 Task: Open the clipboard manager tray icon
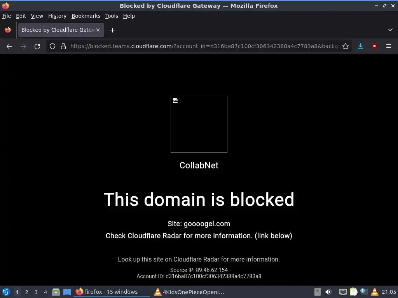click(x=354, y=292)
